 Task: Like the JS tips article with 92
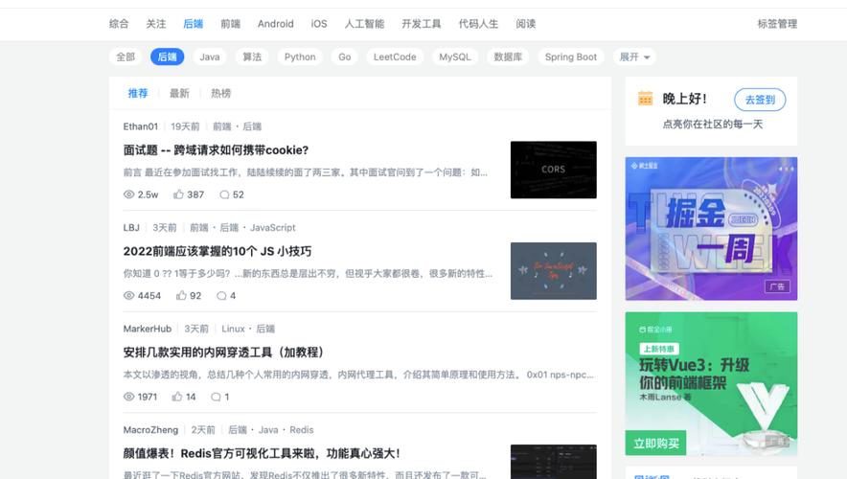181,295
